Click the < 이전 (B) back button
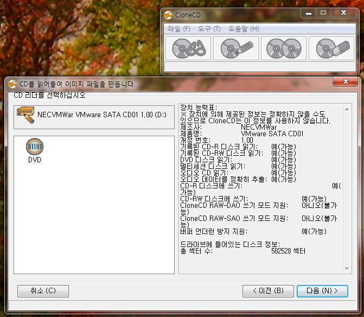364x317 pixels. pyautogui.click(x=268, y=291)
